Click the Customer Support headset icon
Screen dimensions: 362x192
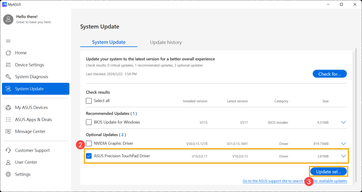tap(8, 150)
